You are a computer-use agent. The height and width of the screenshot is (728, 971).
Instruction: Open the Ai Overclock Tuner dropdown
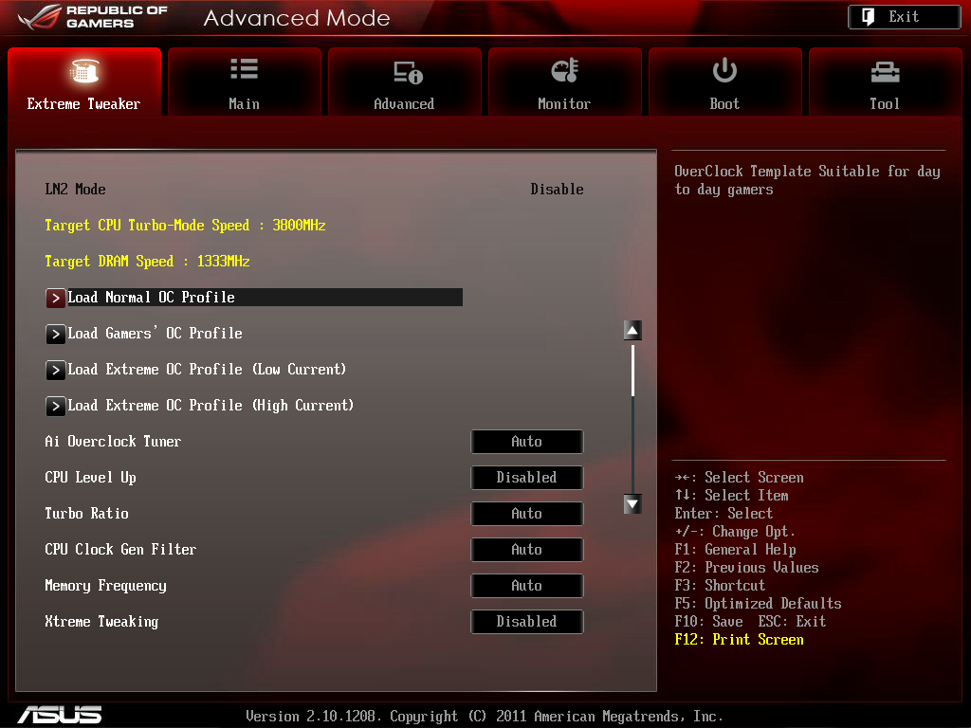(x=526, y=442)
